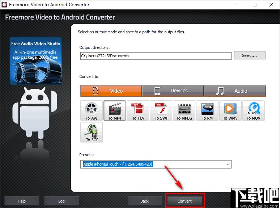
Task: Click the app icon in title bar
Action: [4, 4]
